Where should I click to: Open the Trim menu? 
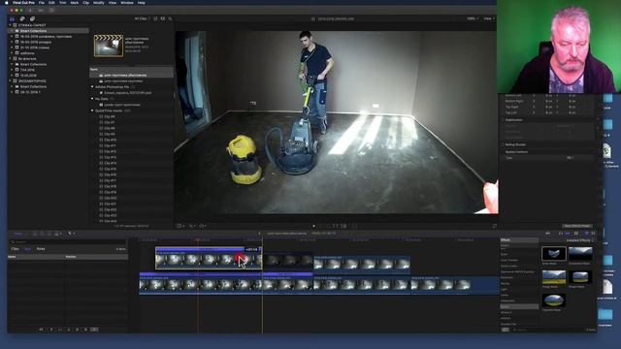(62, 2)
